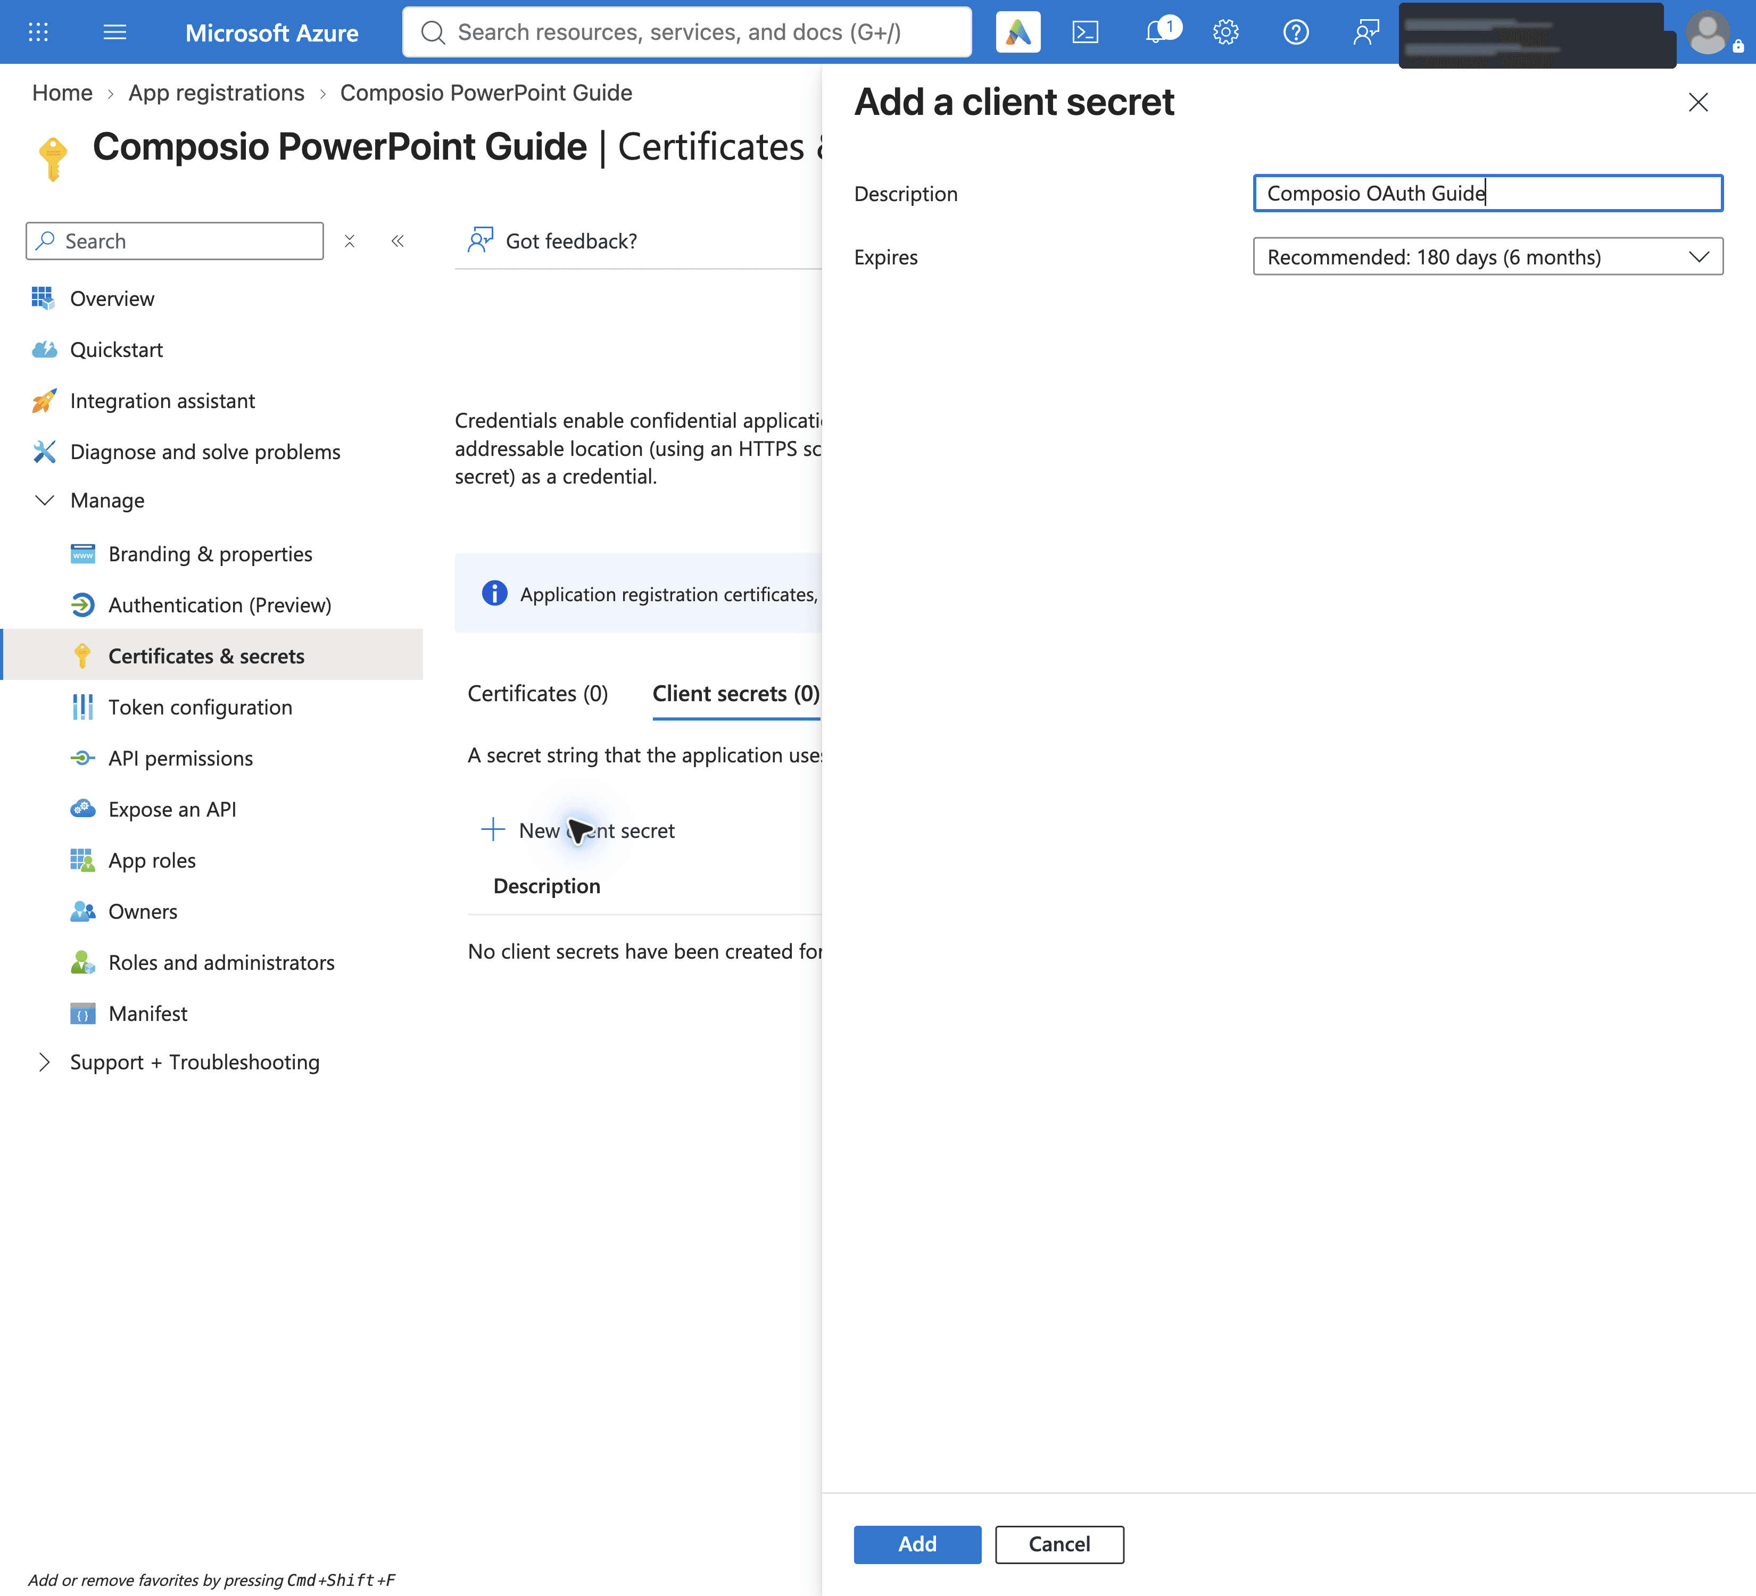Expand Support + Troubleshooting section
The width and height of the screenshot is (1756, 1596).
point(44,1061)
